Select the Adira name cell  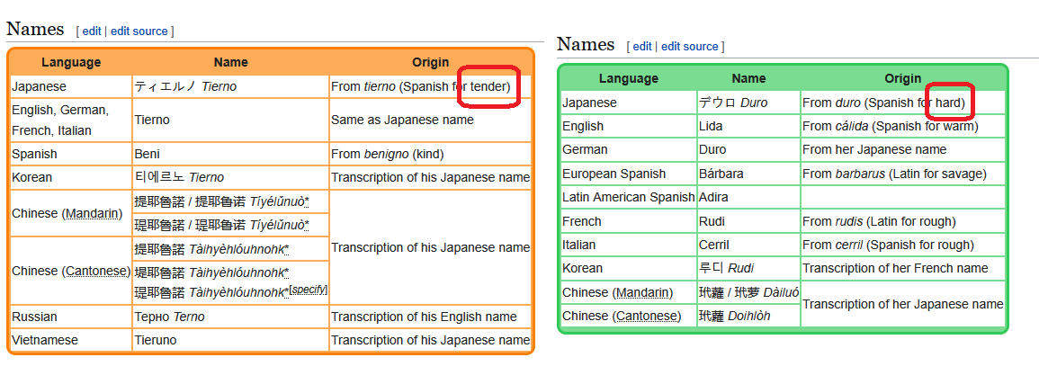pos(748,198)
